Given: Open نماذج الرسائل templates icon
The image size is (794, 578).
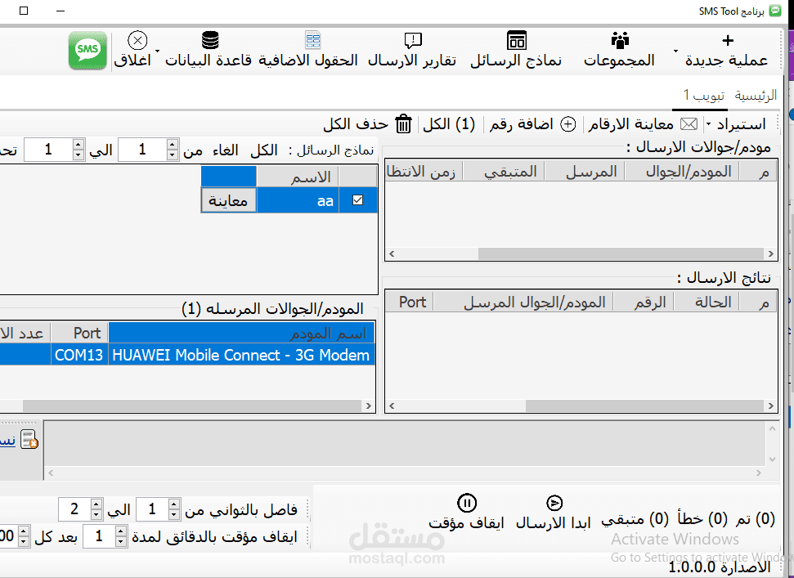Looking at the screenshot, I should tap(517, 40).
